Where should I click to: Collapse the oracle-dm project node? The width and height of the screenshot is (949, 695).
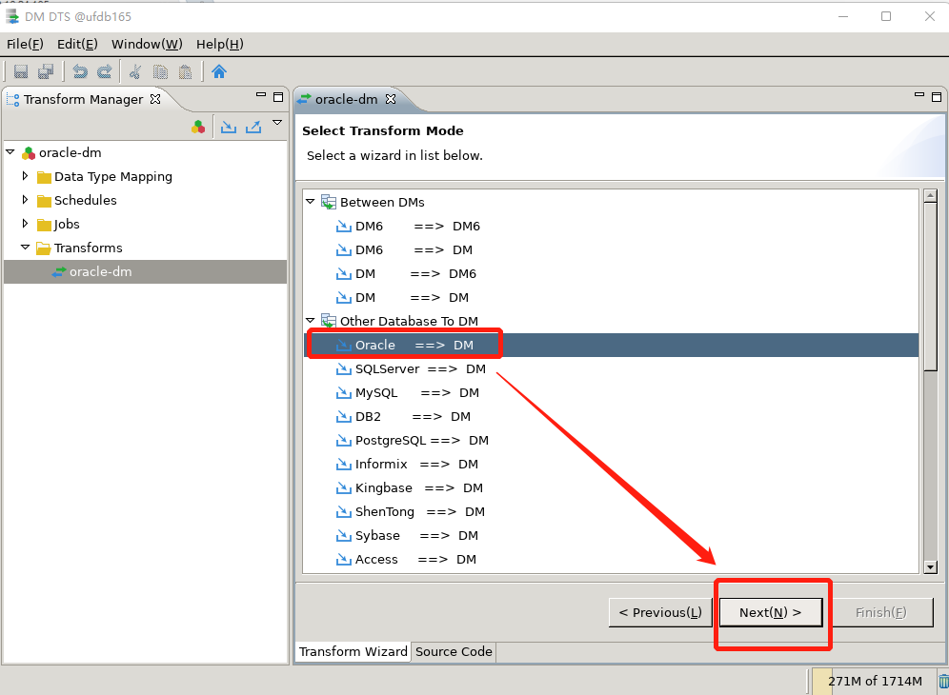pos(10,151)
